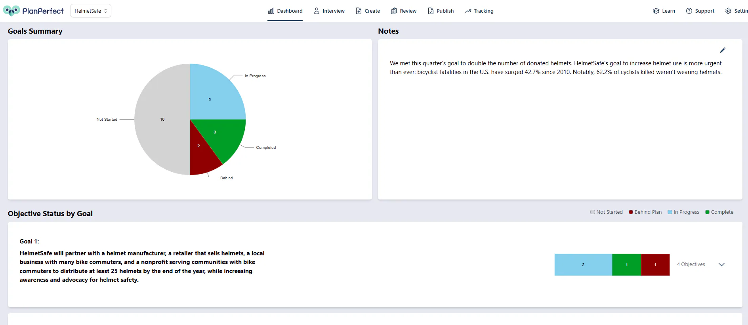Toggle the Not Started legend item
The height and width of the screenshot is (325, 748).
(x=607, y=212)
